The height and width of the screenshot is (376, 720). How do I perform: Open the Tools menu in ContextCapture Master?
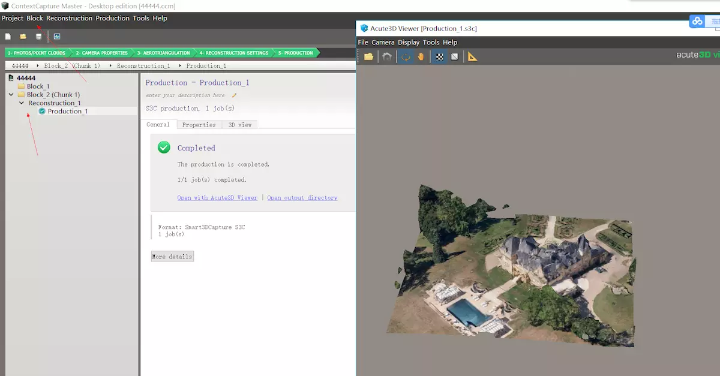click(141, 18)
